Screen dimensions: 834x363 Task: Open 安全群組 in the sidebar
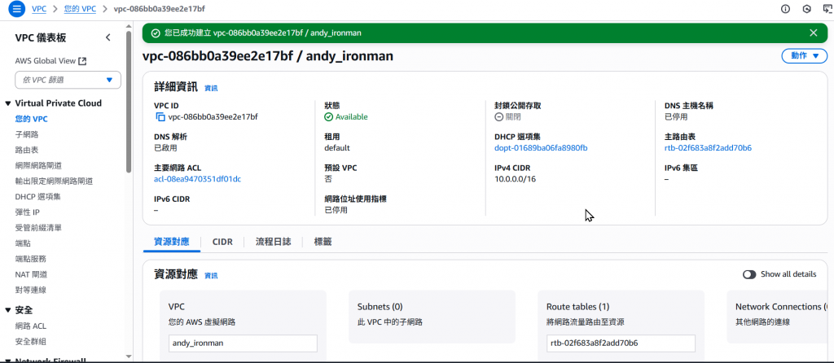pos(31,341)
